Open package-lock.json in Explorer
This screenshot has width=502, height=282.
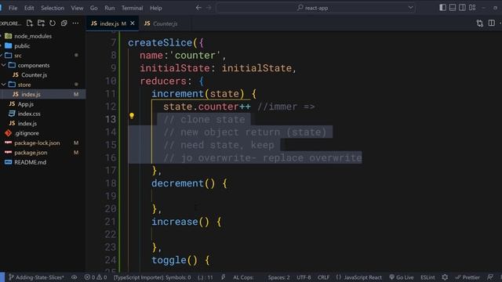point(37,143)
